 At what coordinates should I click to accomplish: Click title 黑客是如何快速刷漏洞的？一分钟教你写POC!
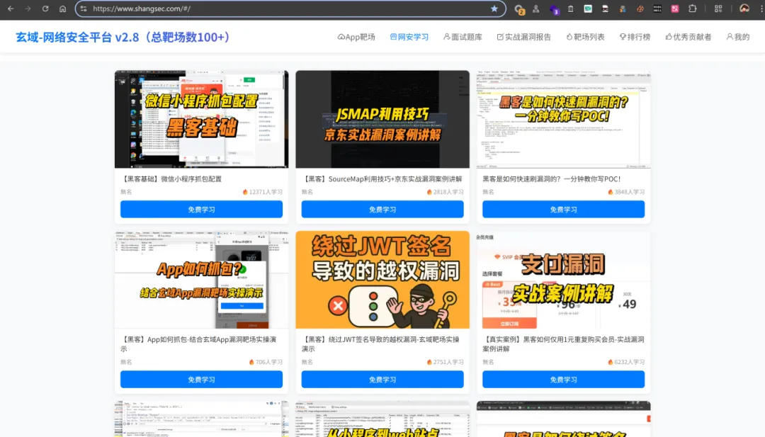coord(551,179)
